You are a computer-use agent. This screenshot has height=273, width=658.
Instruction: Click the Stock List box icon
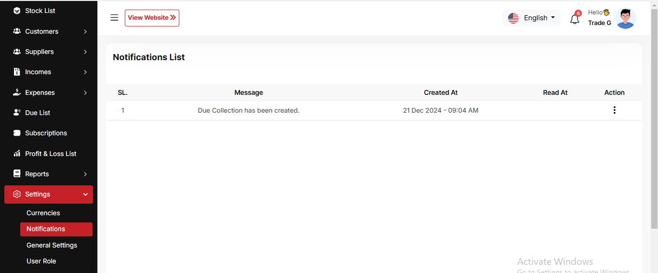tap(17, 11)
